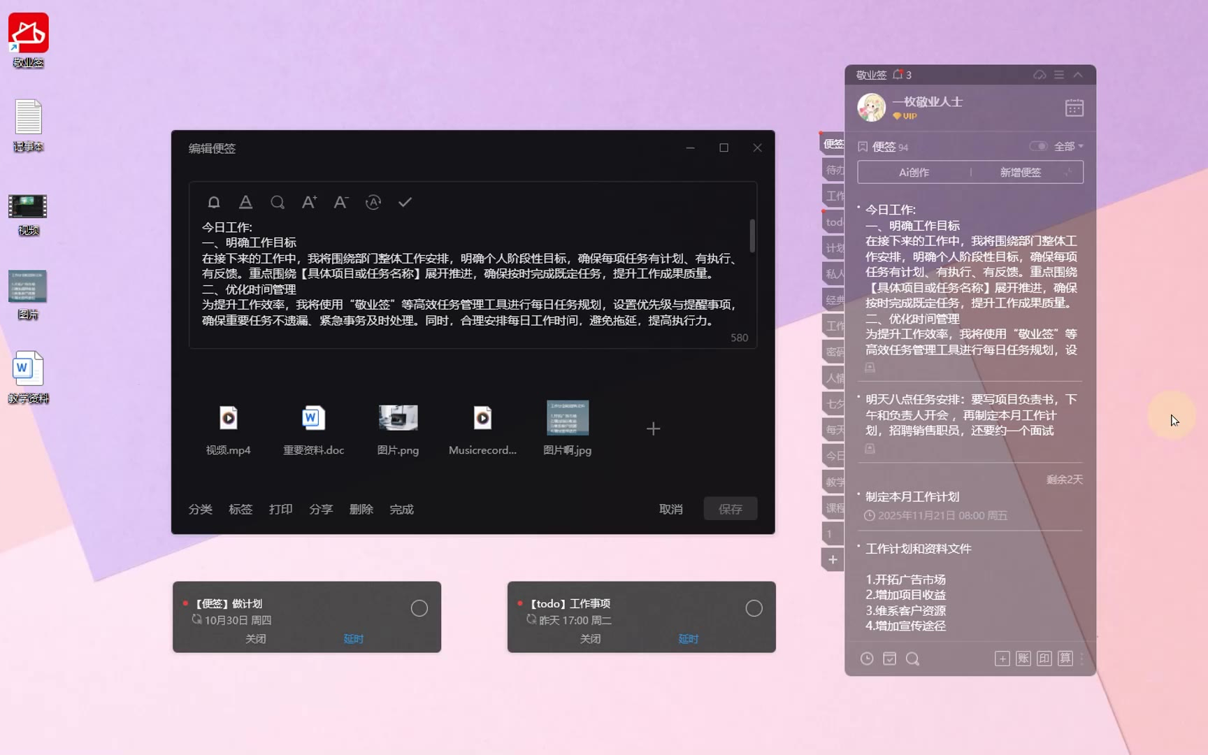Switch to the todo category tab
Image resolution: width=1208 pixels, height=755 pixels.
[834, 222]
